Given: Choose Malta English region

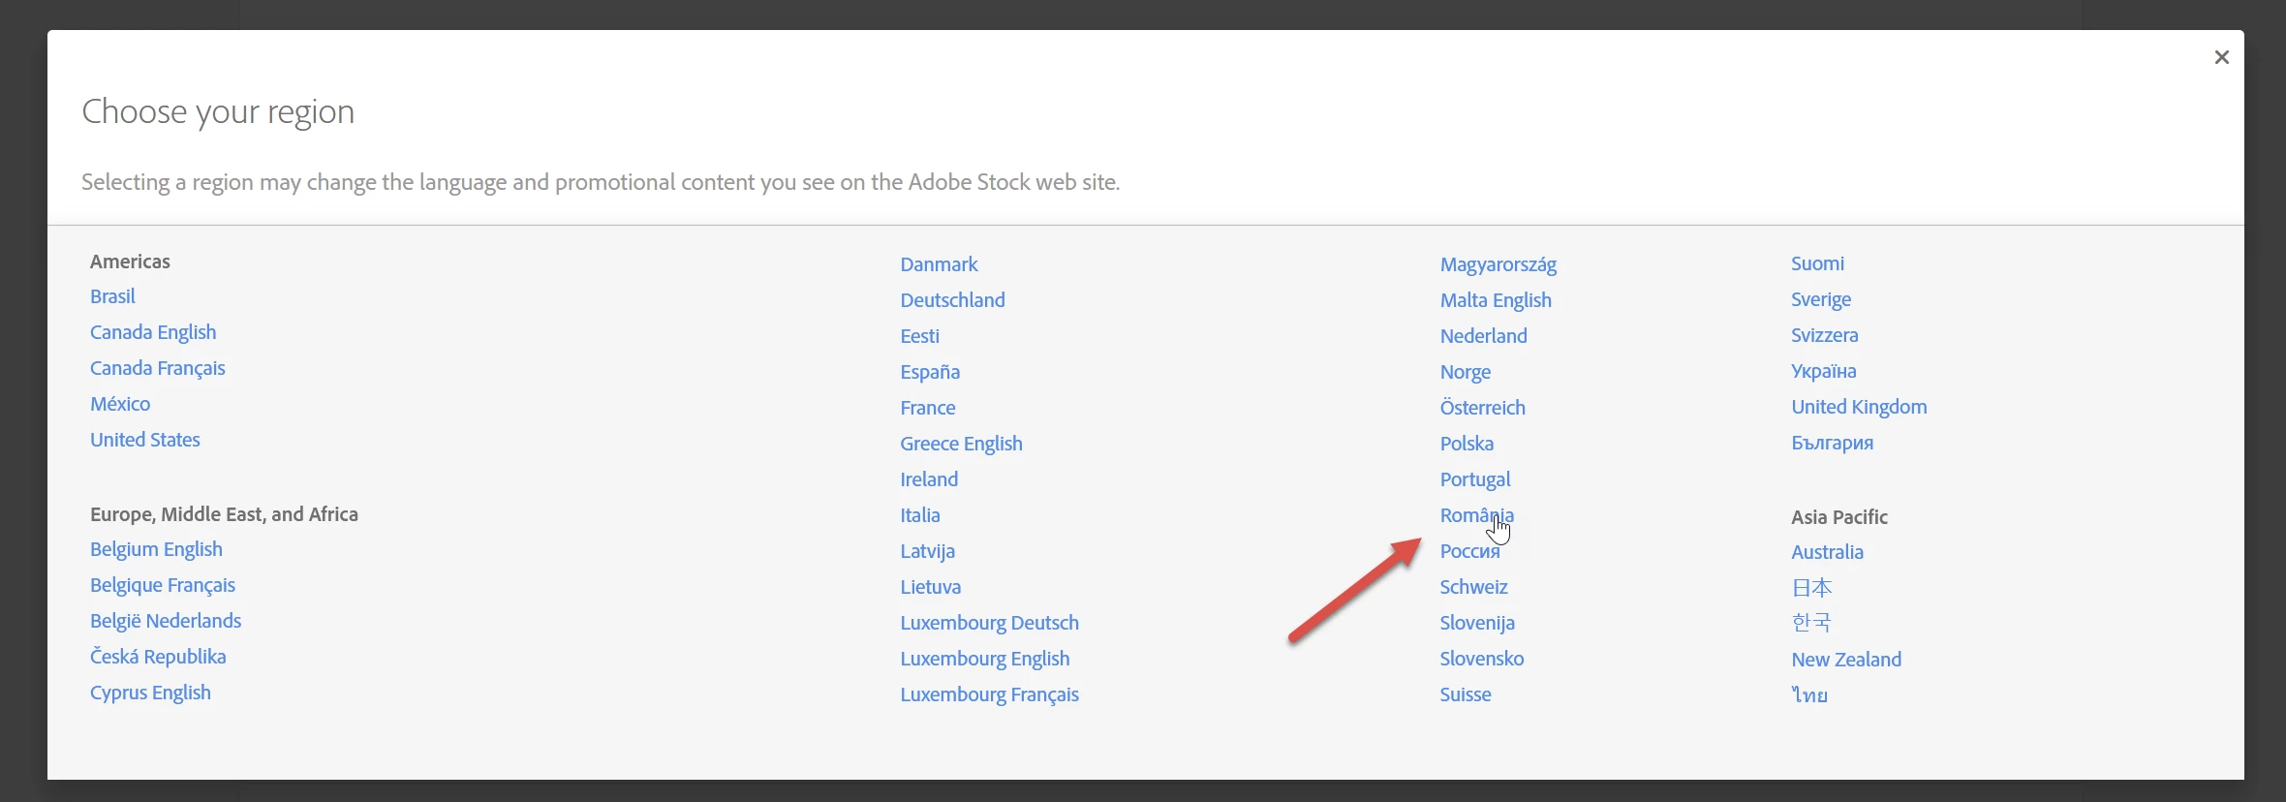Looking at the screenshot, I should 1495,300.
